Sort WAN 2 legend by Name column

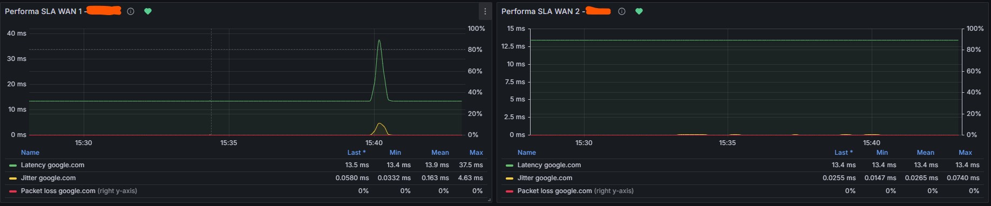point(527,153)
